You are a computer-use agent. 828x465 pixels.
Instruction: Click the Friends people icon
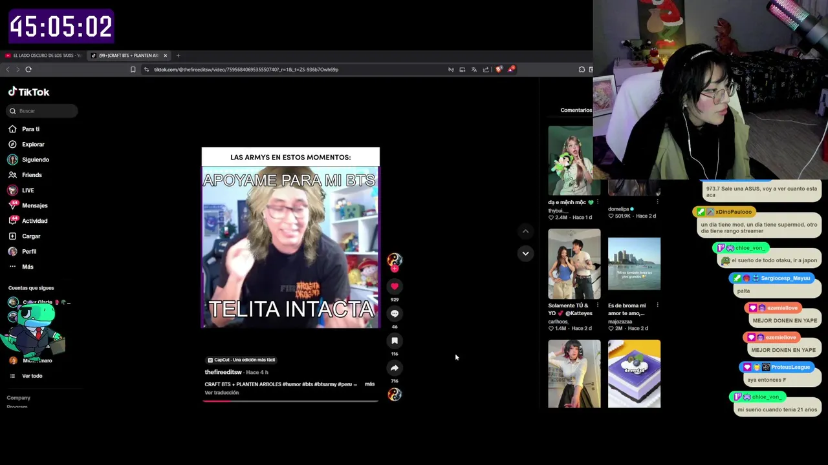pyautogui.click(x=12, y=175)
